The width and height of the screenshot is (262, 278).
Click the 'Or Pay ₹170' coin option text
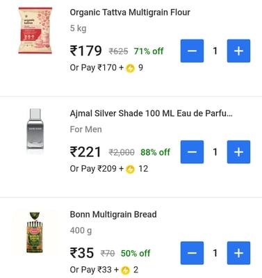coord(93,68)
